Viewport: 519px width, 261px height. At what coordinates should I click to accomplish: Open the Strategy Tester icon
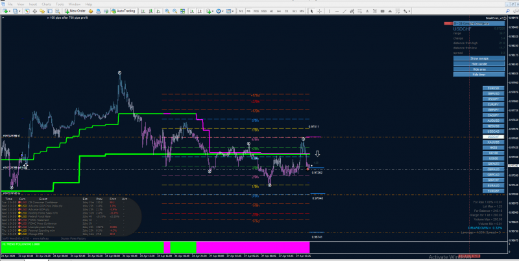(58, 11)
